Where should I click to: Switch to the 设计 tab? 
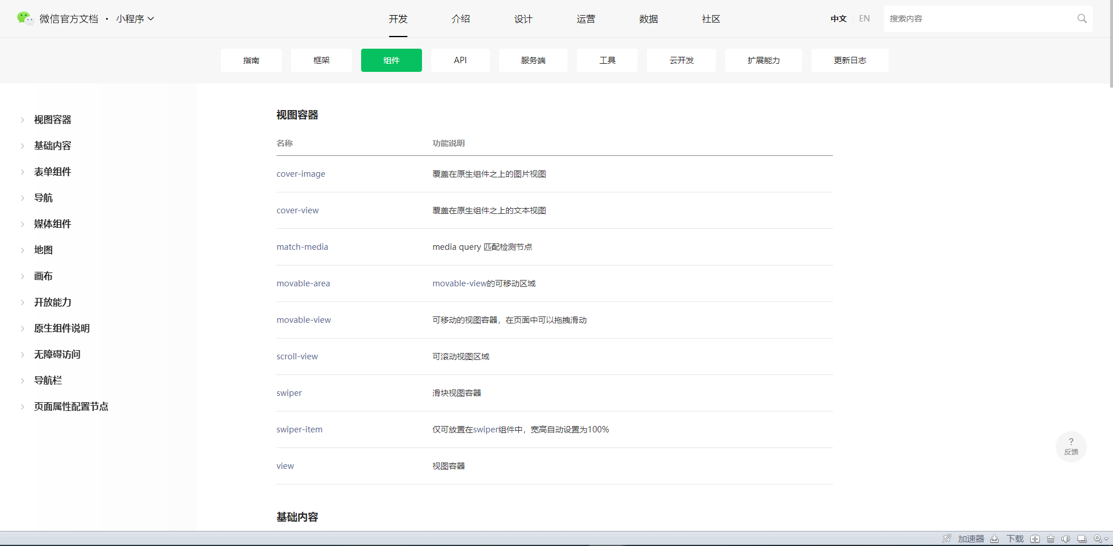point(523,19)
